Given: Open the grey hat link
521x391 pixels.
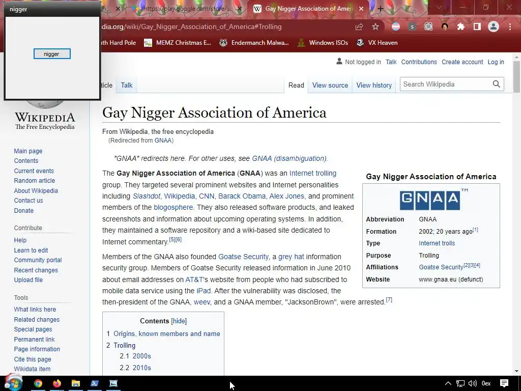Looking at the screenshot, I should 291,257.
